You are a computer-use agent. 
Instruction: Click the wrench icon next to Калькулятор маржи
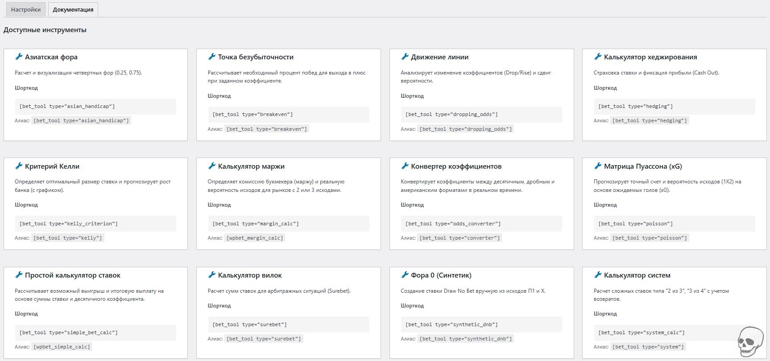pyautogui.click(x=212, y=166)
